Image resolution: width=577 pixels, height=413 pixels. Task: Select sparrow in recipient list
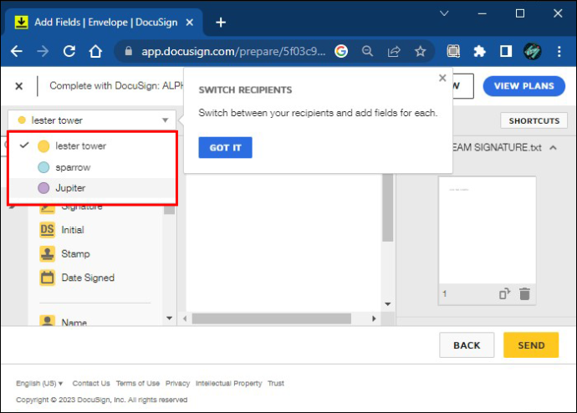(x=92, y=167)
